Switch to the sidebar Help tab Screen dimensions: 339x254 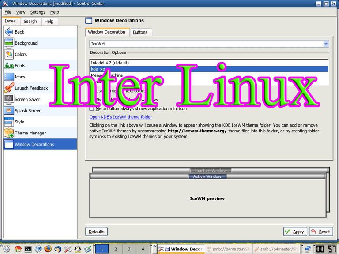click(x=49, y=21)
